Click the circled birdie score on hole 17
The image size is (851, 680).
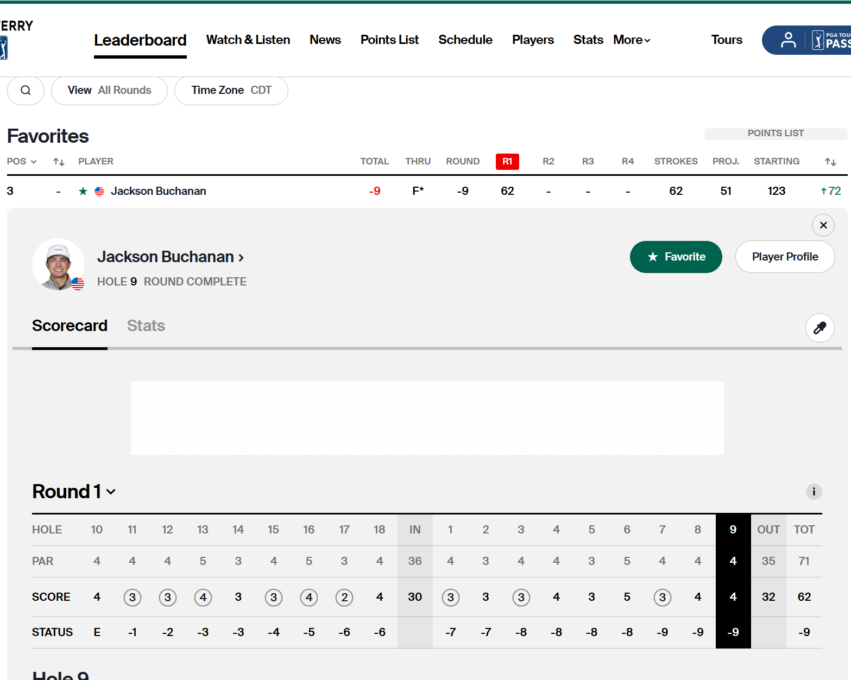344,598
